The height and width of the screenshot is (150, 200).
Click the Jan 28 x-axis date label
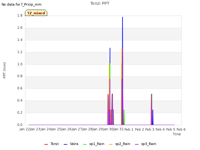pyautogui.click(x=87, y=129)
